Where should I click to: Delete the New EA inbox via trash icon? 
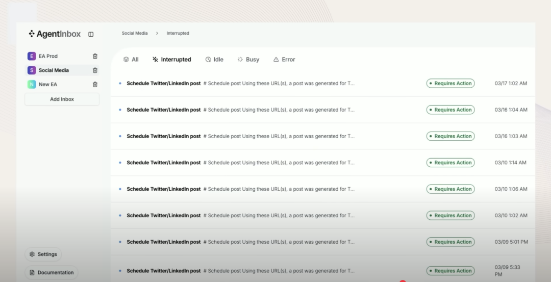[x=95, y=84]
